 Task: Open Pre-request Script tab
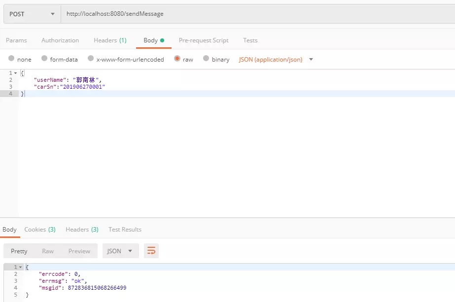204,40
